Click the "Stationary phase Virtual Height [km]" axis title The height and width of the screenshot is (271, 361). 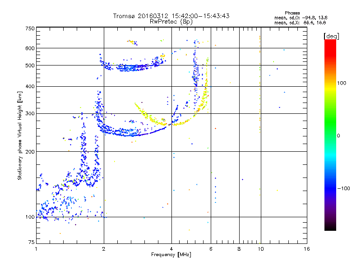pos(19,135)
